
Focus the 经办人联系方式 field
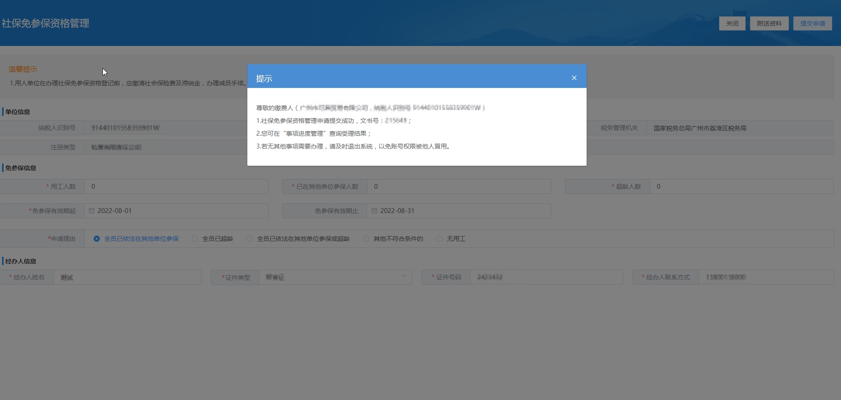click(x=766, y=277)
